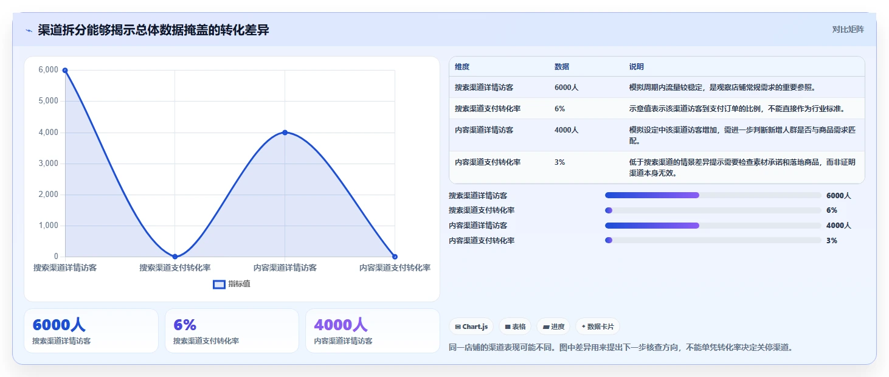Click the 数据 table column header

tap(562, 67)
